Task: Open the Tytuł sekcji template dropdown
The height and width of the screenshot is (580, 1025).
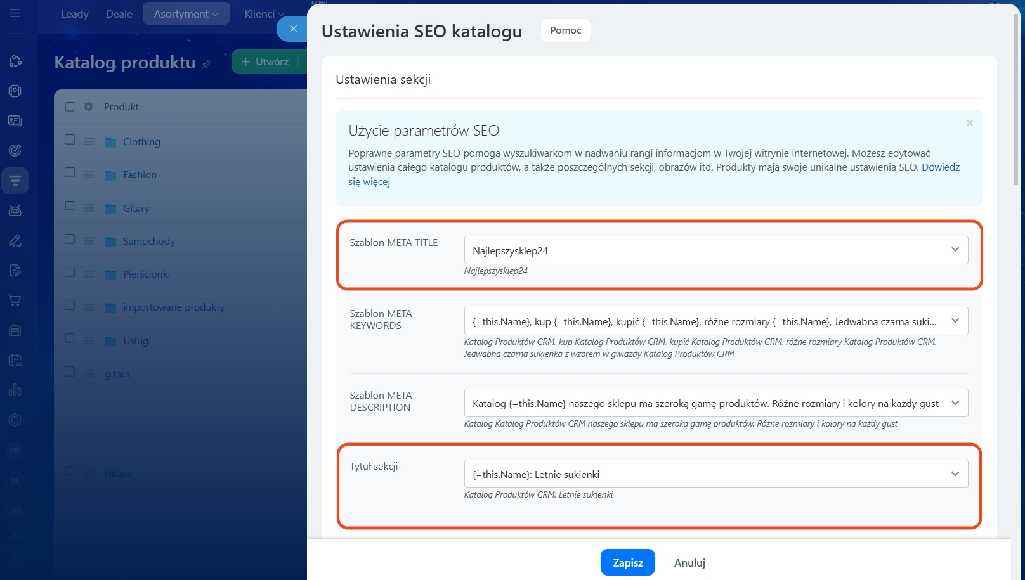Action: (955, 474)
